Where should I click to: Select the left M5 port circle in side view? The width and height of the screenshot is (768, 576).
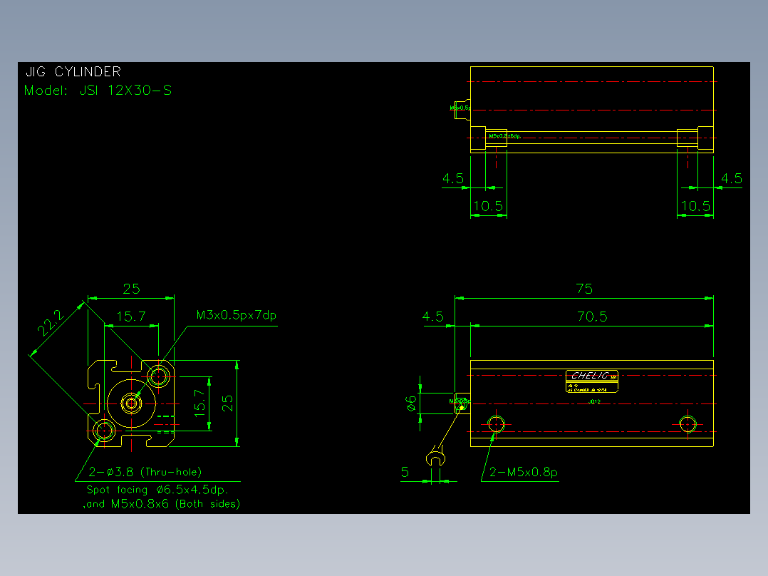point(496,424)
